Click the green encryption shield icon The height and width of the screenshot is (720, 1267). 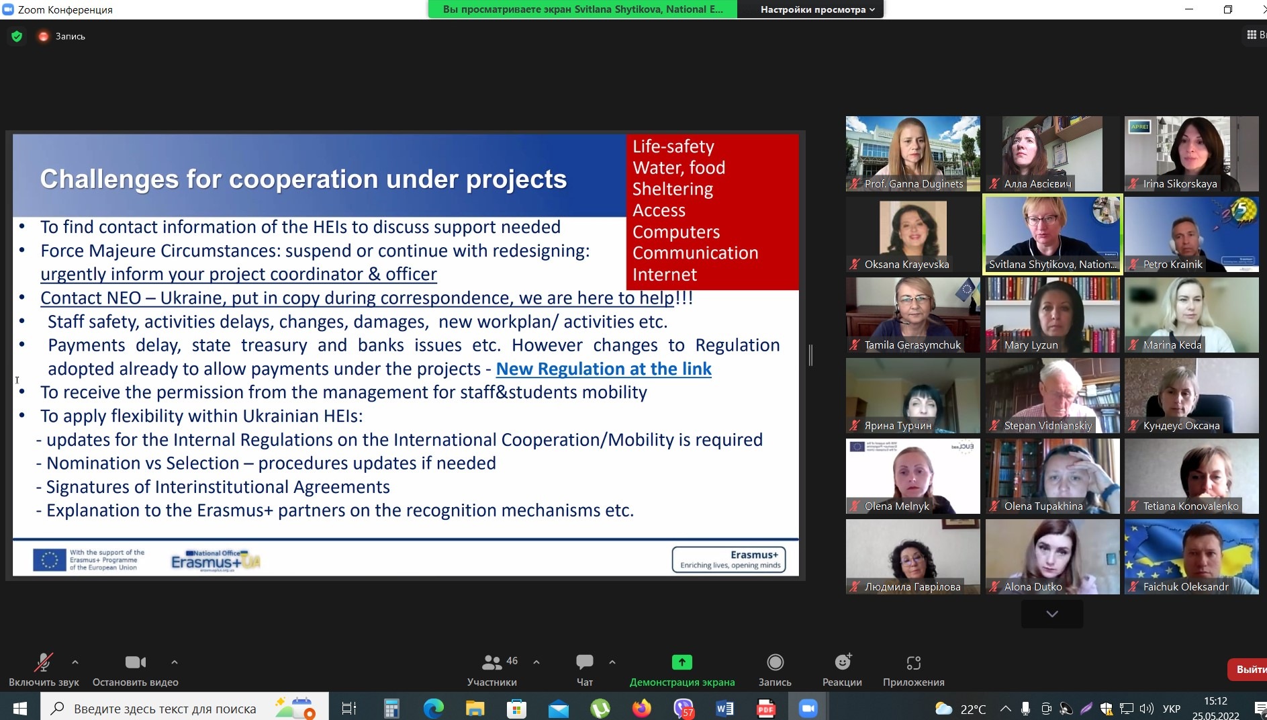coord(17,36)
